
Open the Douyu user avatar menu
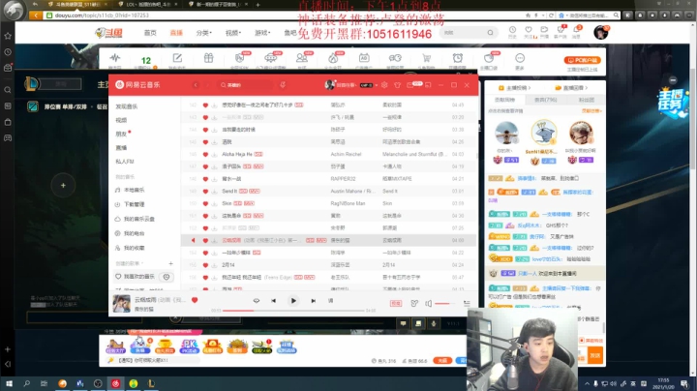(x=600, y=33)
